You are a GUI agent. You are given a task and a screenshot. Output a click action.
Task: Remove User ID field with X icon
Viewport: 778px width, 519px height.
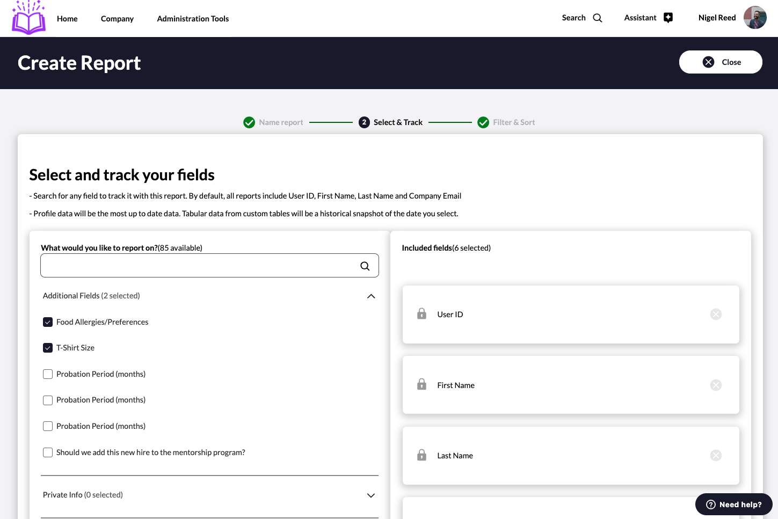[x=716, y=315]
